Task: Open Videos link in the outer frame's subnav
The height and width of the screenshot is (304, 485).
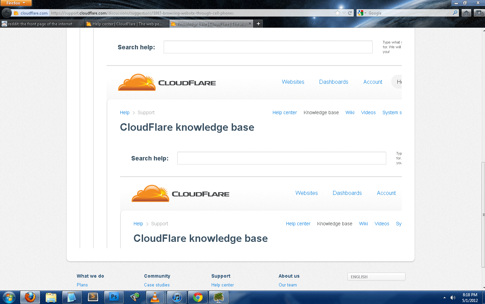Action: click(368, 112)
